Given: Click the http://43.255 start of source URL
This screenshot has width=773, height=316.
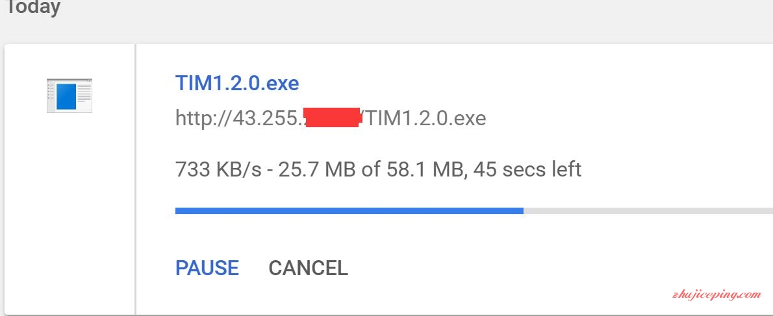Looking at the screenshot, I should pos(240,119).
